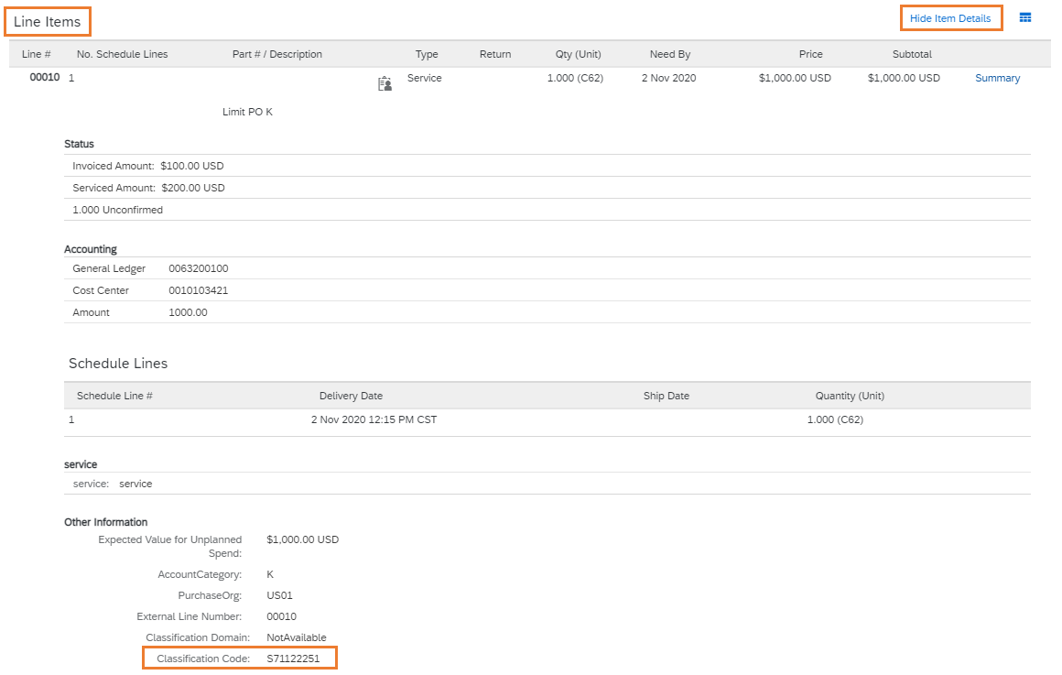
Task: Click the Other Information heading
Action: point(105,522)
